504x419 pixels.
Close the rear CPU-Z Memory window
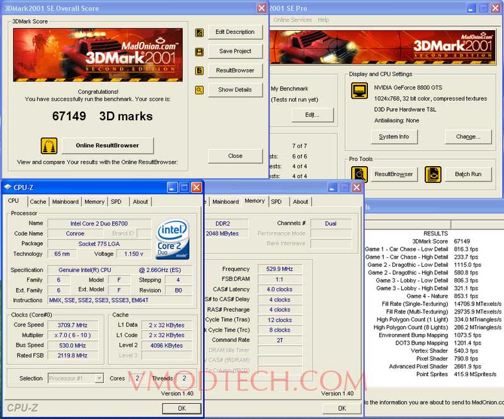point(357,187)
